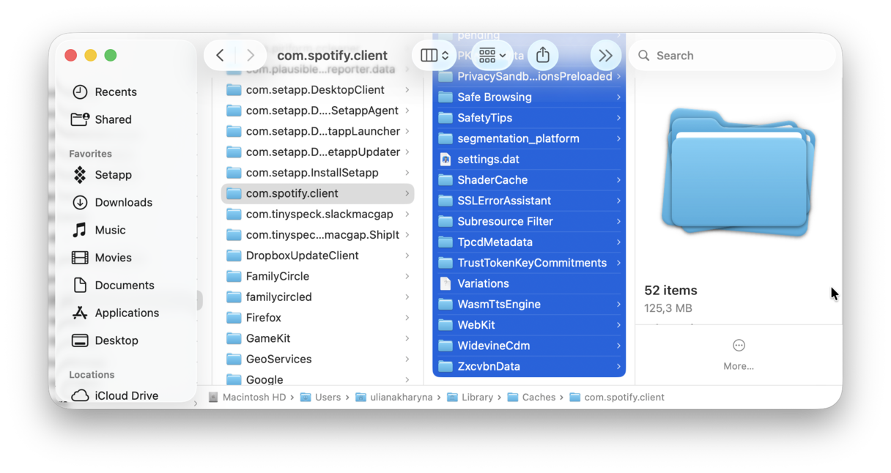Open Desktop from the sidebar
The height and width of the screenshot is (473, 891).
point(116,340)
